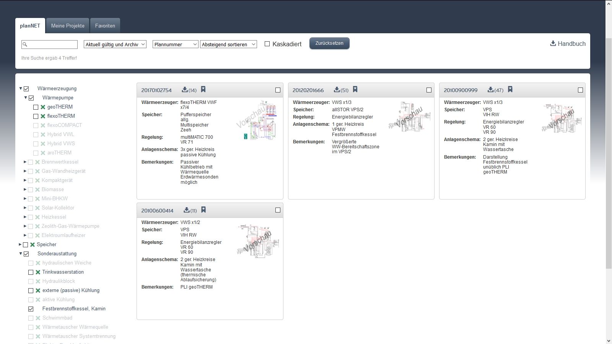This screenshot has width=612, height=344.
Task: Expand the Speicher tree node arrow
Action: pyautogui.click(x=20, y=245)
